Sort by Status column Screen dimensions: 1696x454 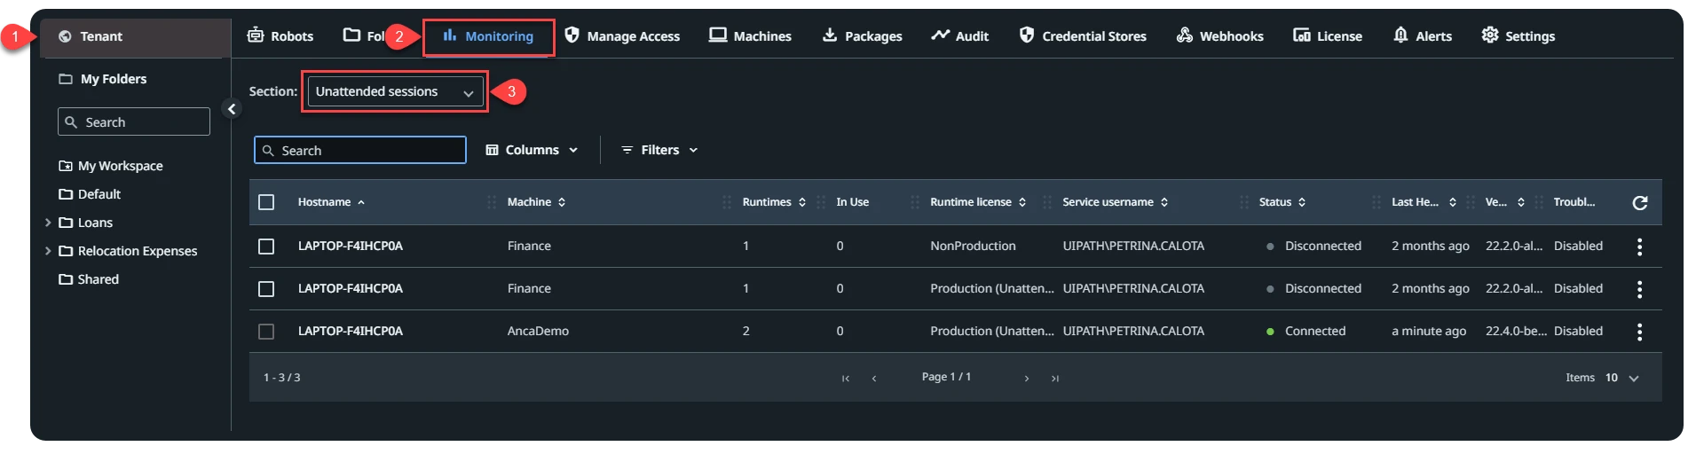[x=1282, y=202]
